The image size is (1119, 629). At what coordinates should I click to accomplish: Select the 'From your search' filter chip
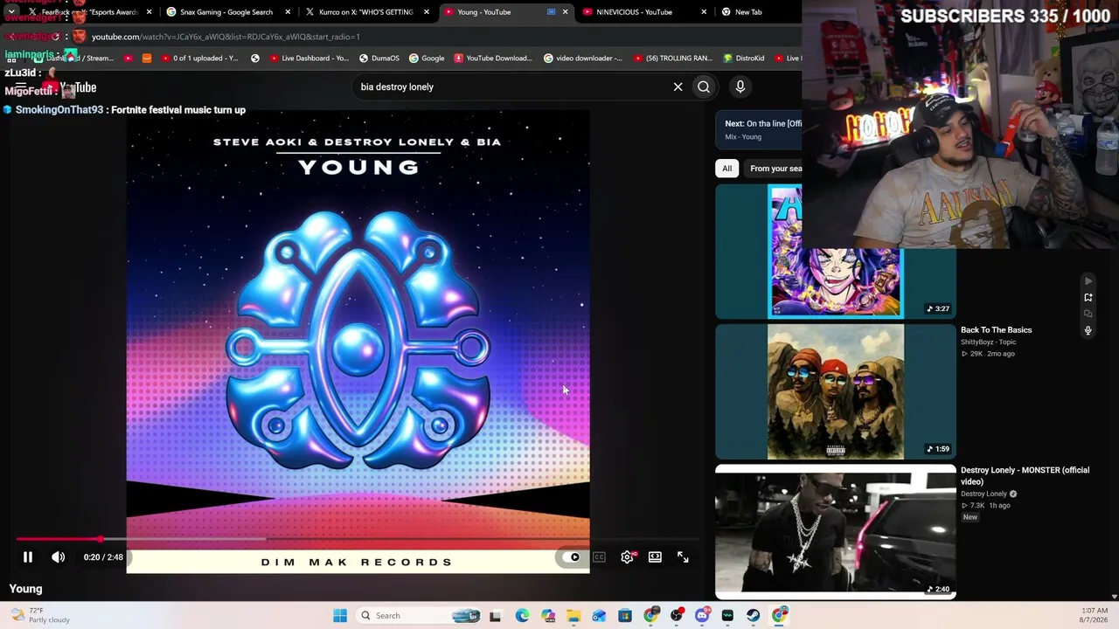[x=773, y=169]
